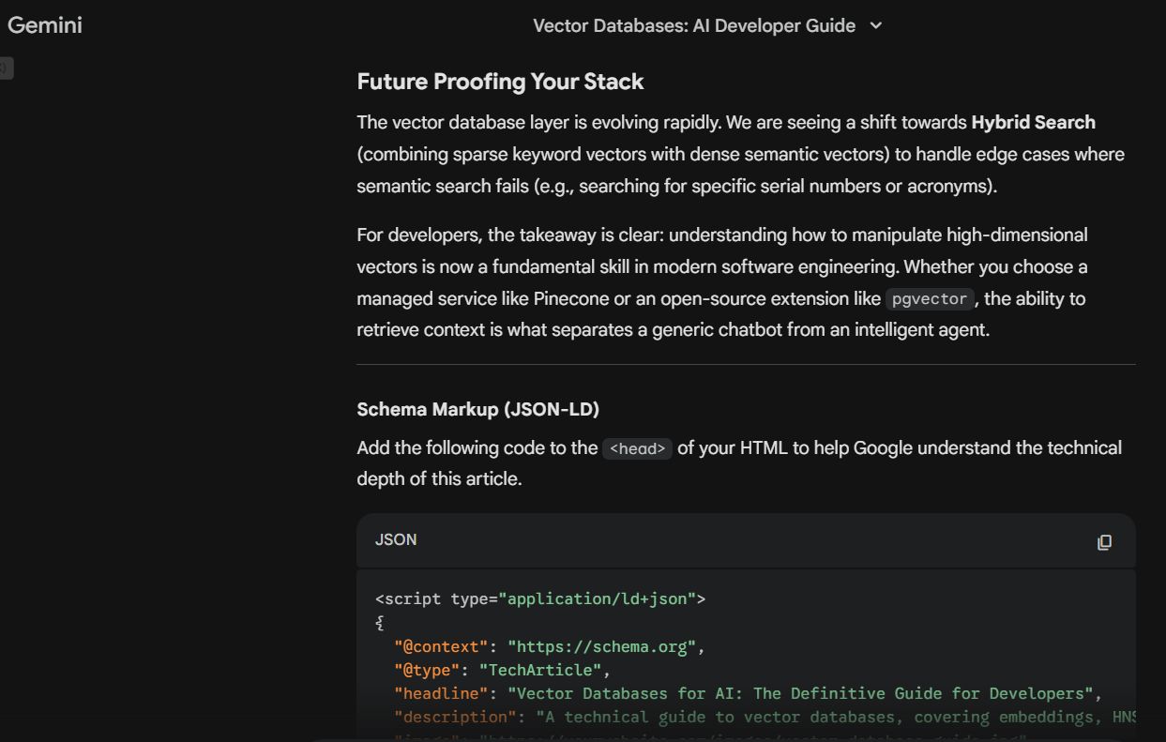
Task: Click the '"@context"' key in code
Action: click(x=441, y=647)
